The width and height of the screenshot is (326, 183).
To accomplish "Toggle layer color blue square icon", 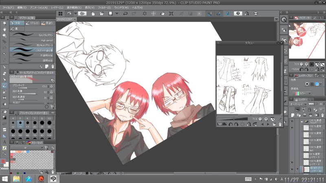I will click(317, 84).
